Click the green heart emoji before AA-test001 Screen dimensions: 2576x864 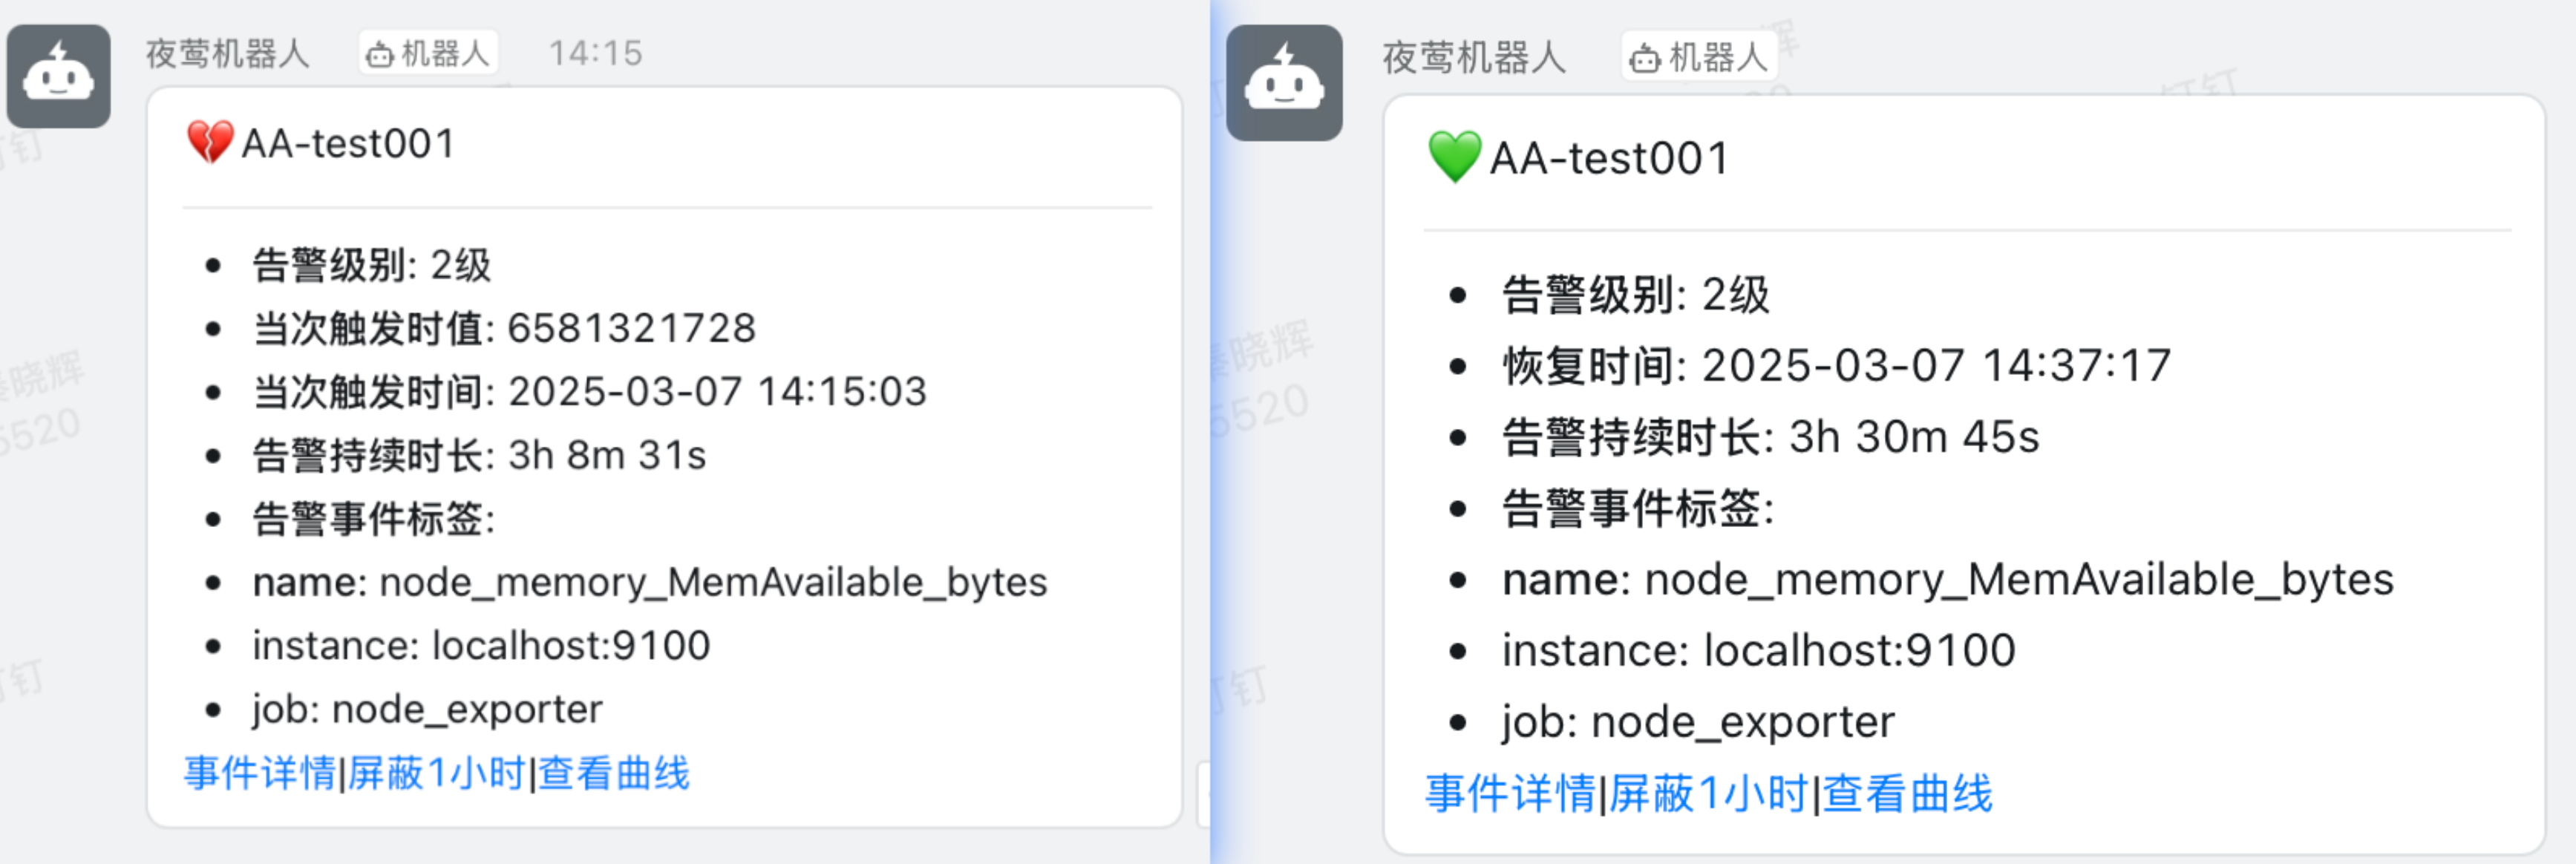coord(1454,158)
